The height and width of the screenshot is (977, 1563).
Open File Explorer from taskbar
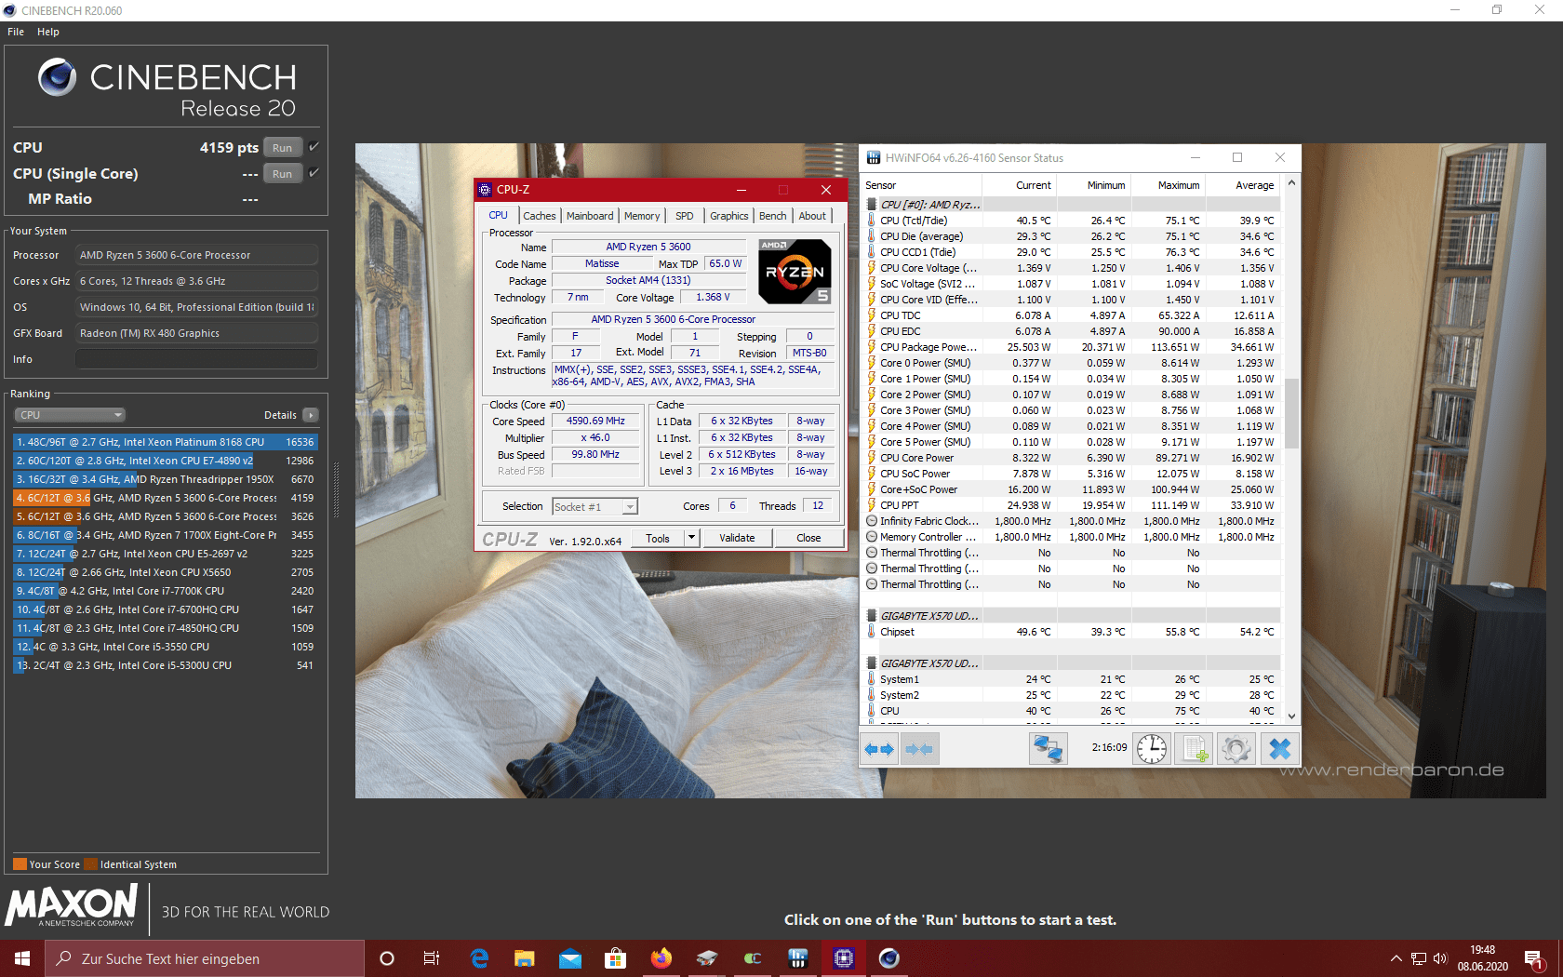(x=525, y=958)
